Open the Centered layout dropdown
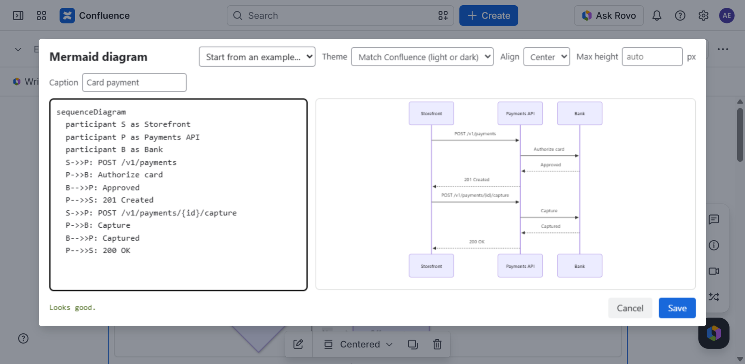Image resolution: width=745 pixels, height=364 pixels. click(359, 344)
